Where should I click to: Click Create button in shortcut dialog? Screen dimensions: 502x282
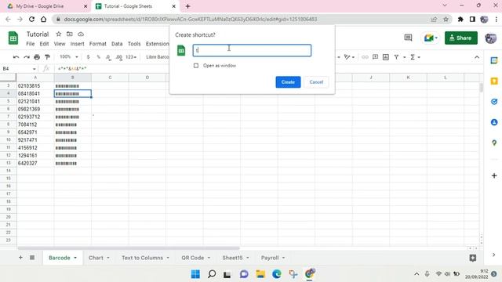[288, 81]
